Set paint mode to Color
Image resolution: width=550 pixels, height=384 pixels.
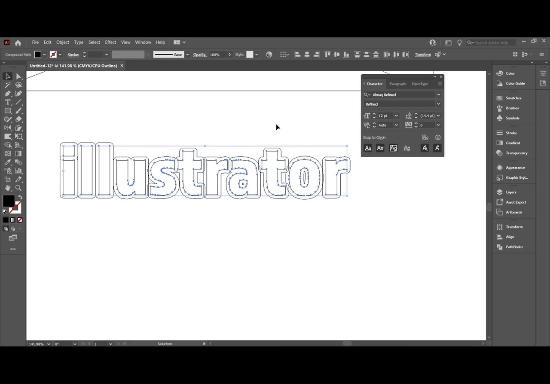coord(6,220)
